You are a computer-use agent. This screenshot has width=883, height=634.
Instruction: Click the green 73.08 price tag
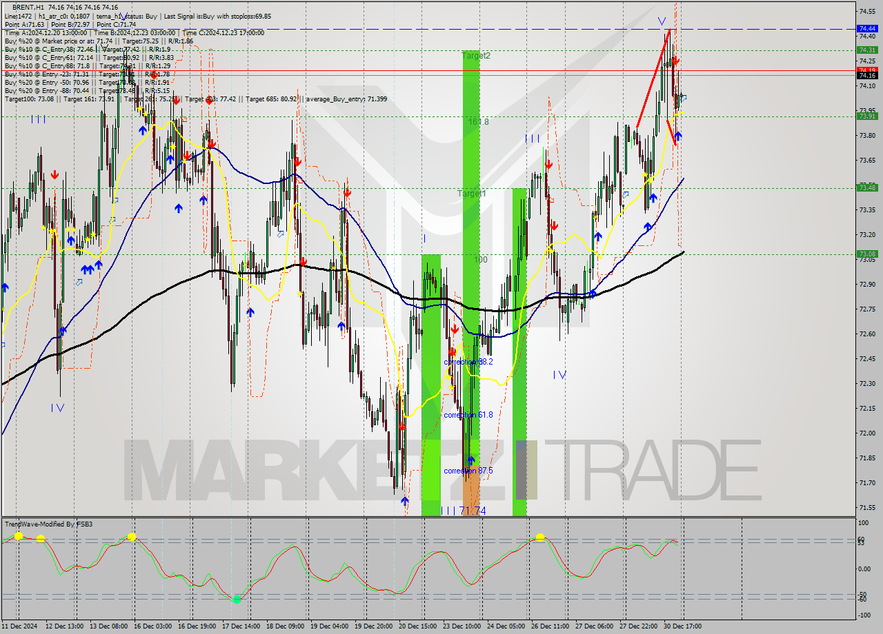coord(866,254)
